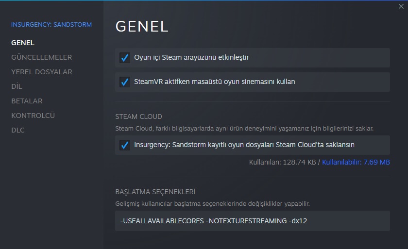The width and height of the screenshot is (408, 249).
Task: Go to the BETALAR tab
Action: [x=27, y=101]
